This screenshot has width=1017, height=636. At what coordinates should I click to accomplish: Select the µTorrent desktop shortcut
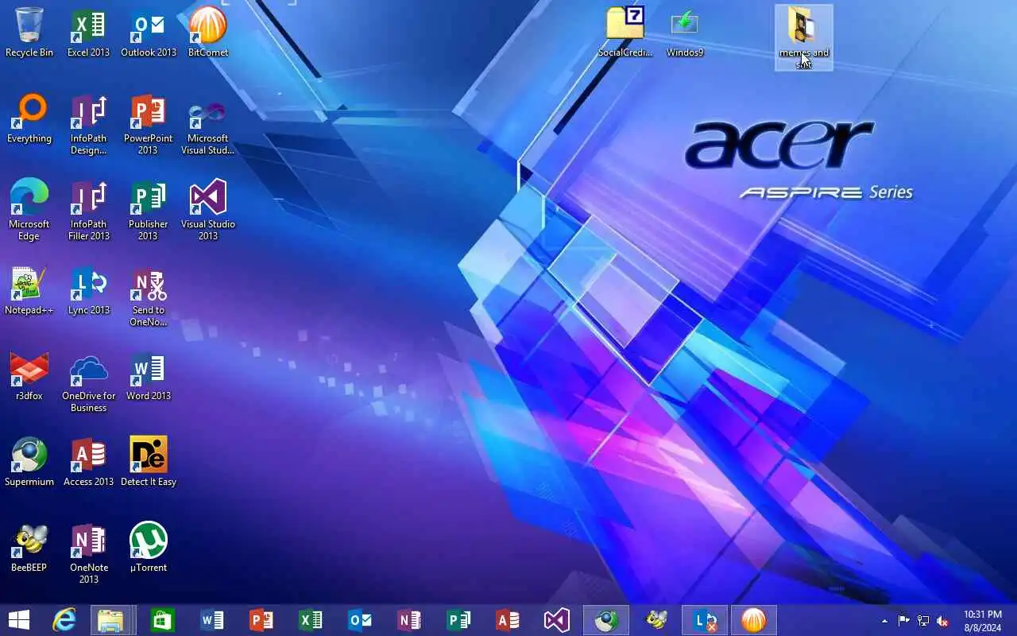click(149, 547)
